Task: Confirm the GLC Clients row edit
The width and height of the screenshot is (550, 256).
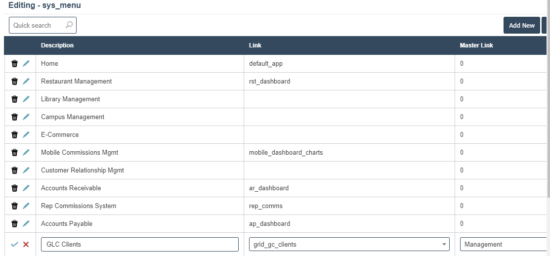Action: click(x=14, y=245)
